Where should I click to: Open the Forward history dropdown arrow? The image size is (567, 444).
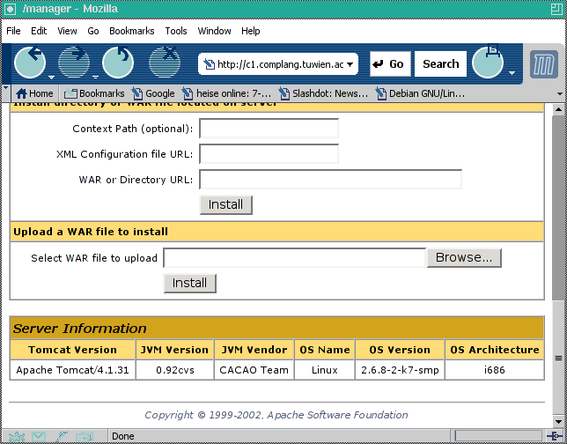[x=95, y=77]
